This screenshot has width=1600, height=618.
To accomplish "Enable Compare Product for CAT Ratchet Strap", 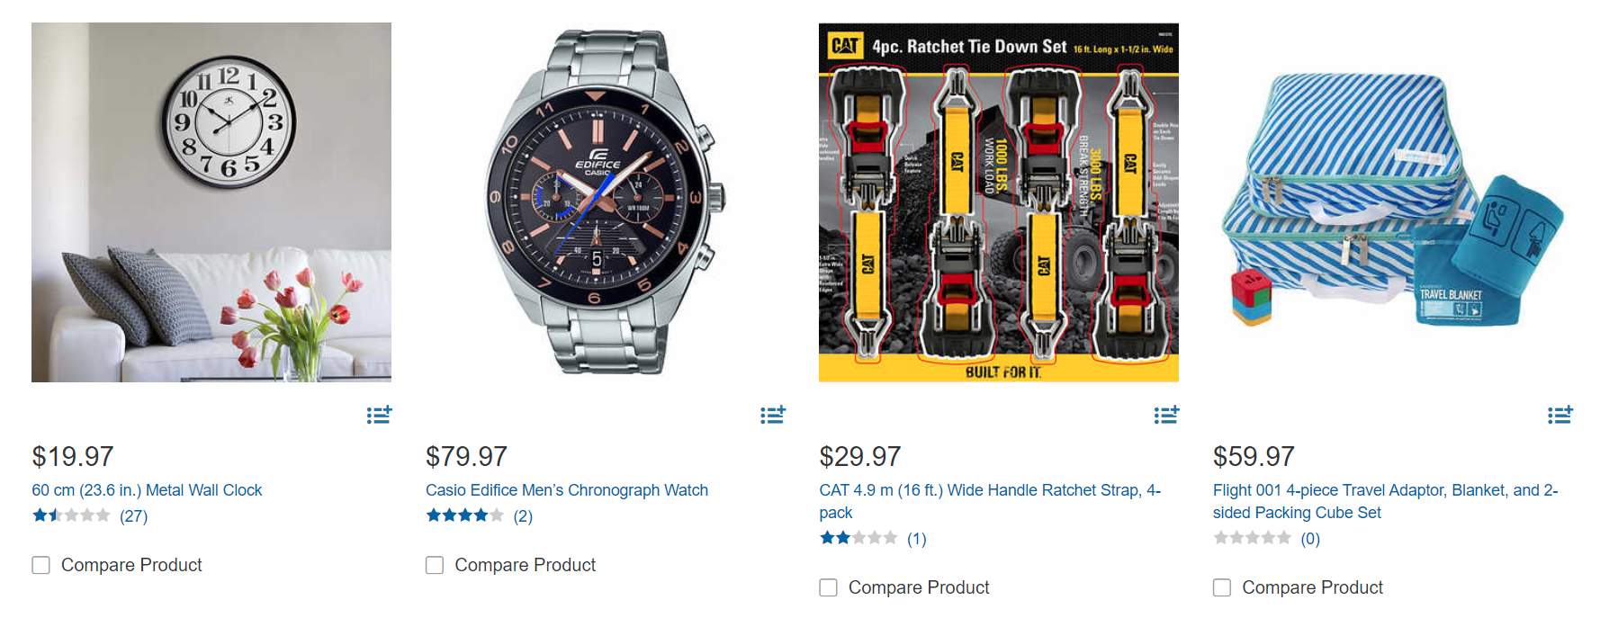I will (x=829, y=587).
